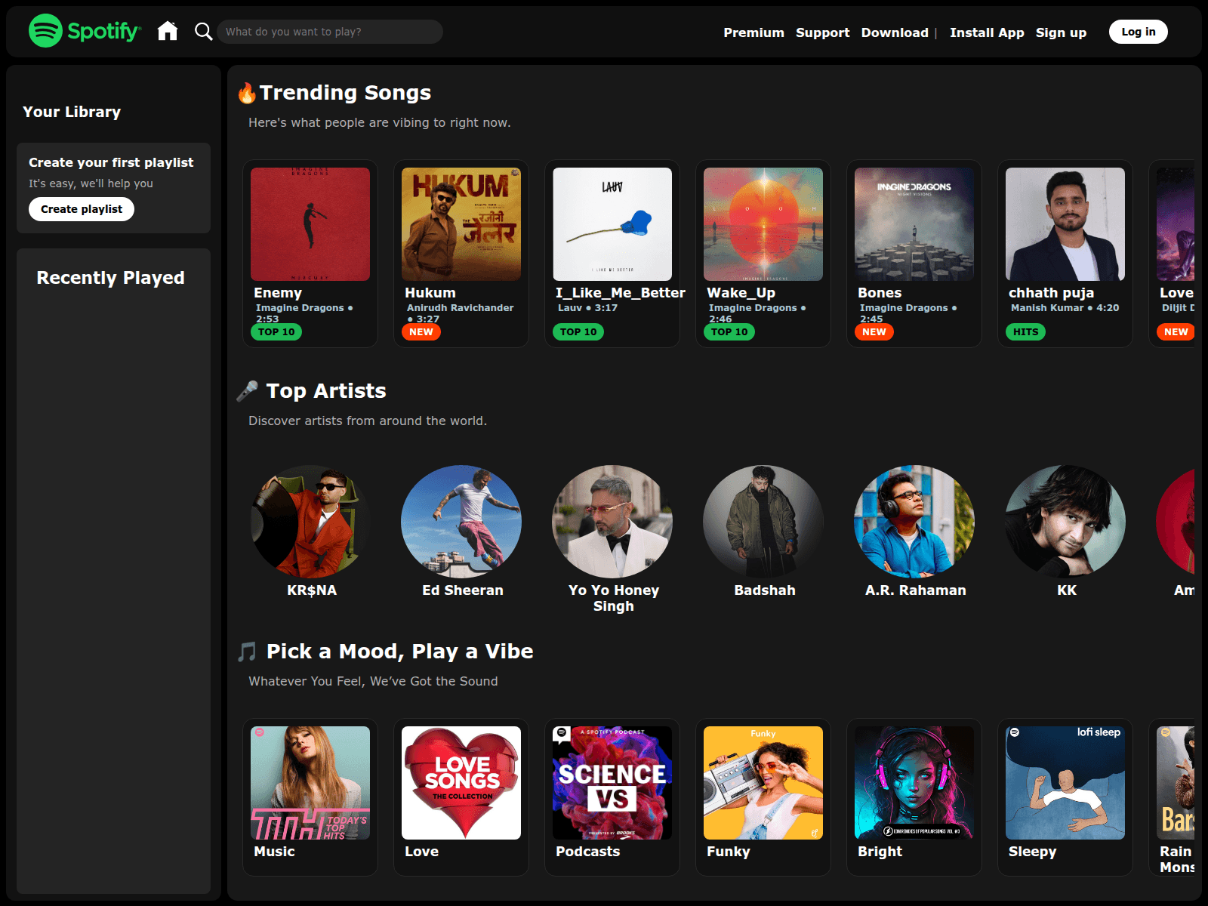The width and height of the screenshot is (1208, 906).
Task: Open Premium from the top navigation
Action: pos(753,32)
